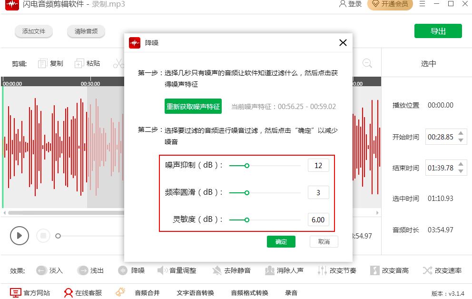
Task: Increase 结束时间 with the up arrow
Action: point(461,164)
